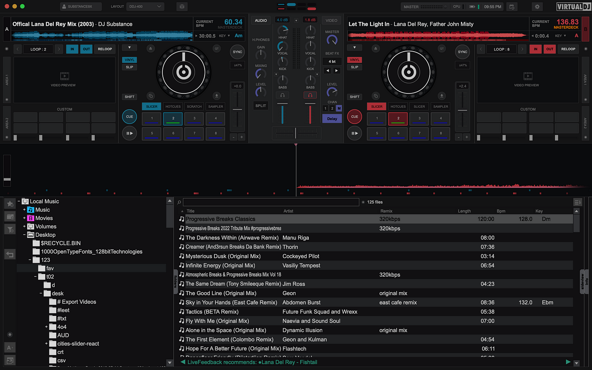Screen dimensions: 592x370
Task: Select HOTCUES pad mode deck B
Action: [x=398, y=107]
